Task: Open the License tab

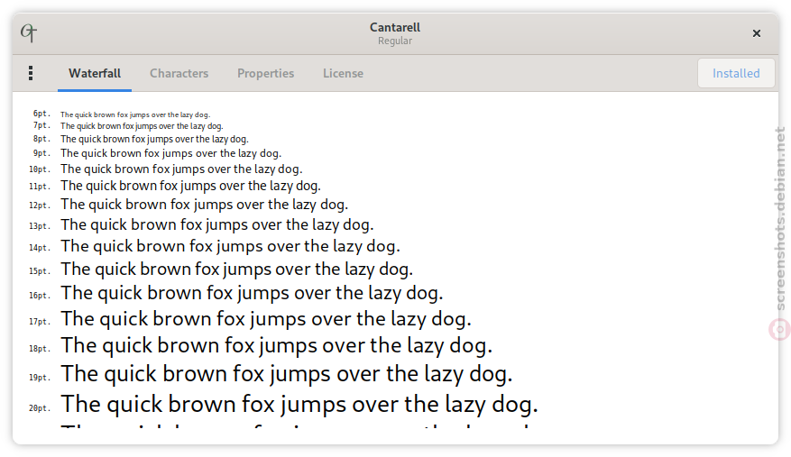Action: (x=343, y=73)
